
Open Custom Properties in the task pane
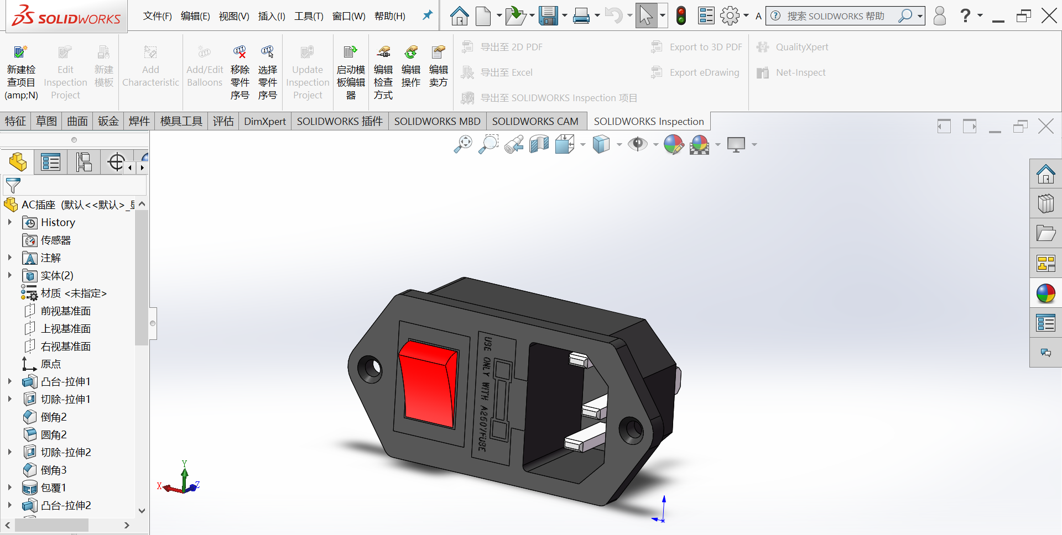click(x=1045, y=323)
